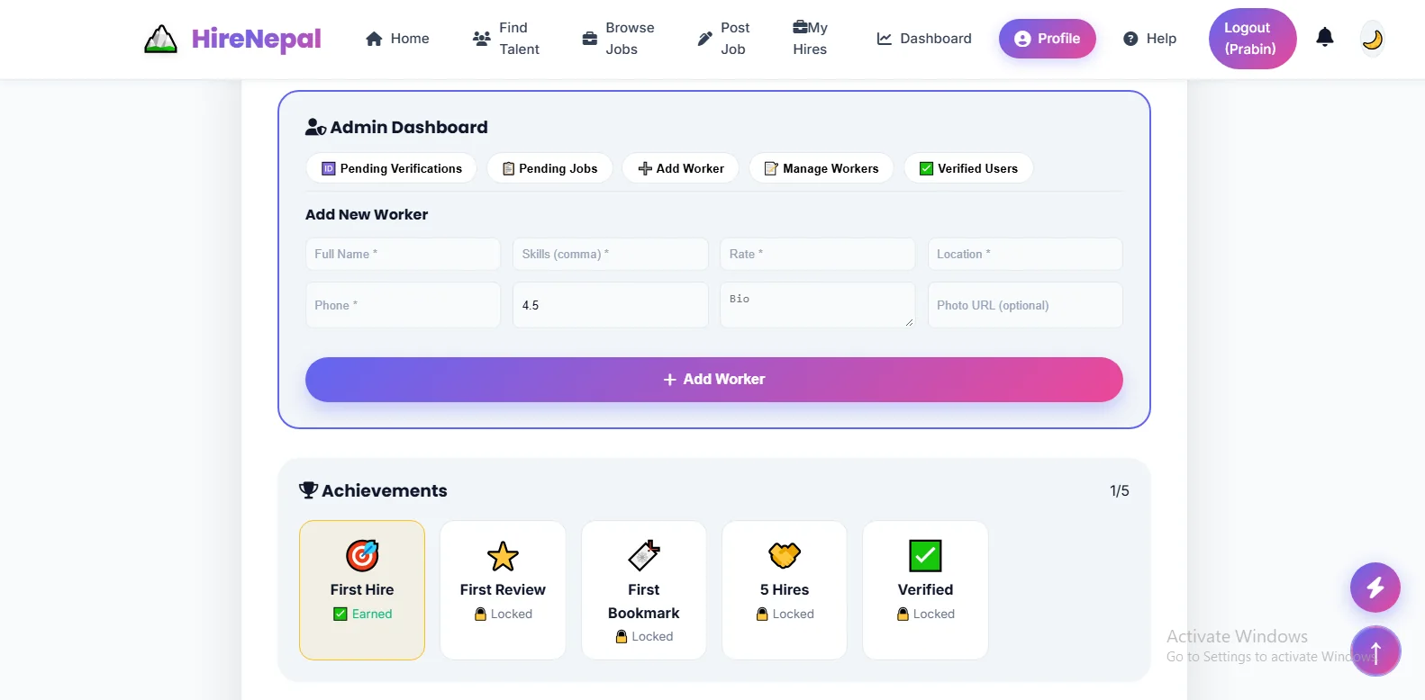Switch to Pending Jobs tab
The width and height of the screenshot is (1425, 700).
(x=549, y=168)
